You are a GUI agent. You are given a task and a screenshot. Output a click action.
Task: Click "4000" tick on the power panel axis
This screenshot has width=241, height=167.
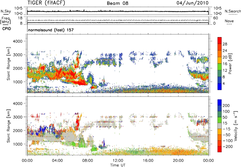[17, 41]
